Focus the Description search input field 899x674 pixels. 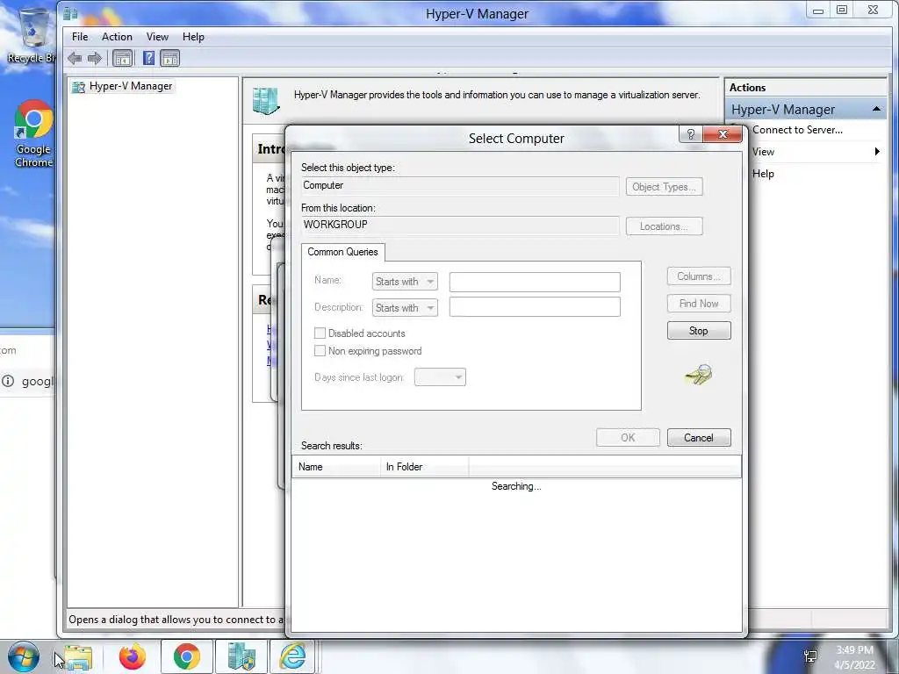tap(535, 306)
